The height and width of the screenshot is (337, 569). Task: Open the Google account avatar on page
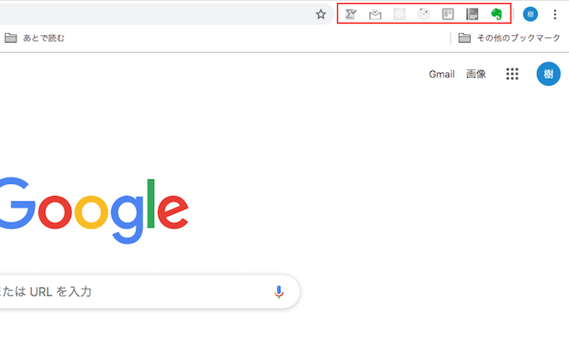548,74
